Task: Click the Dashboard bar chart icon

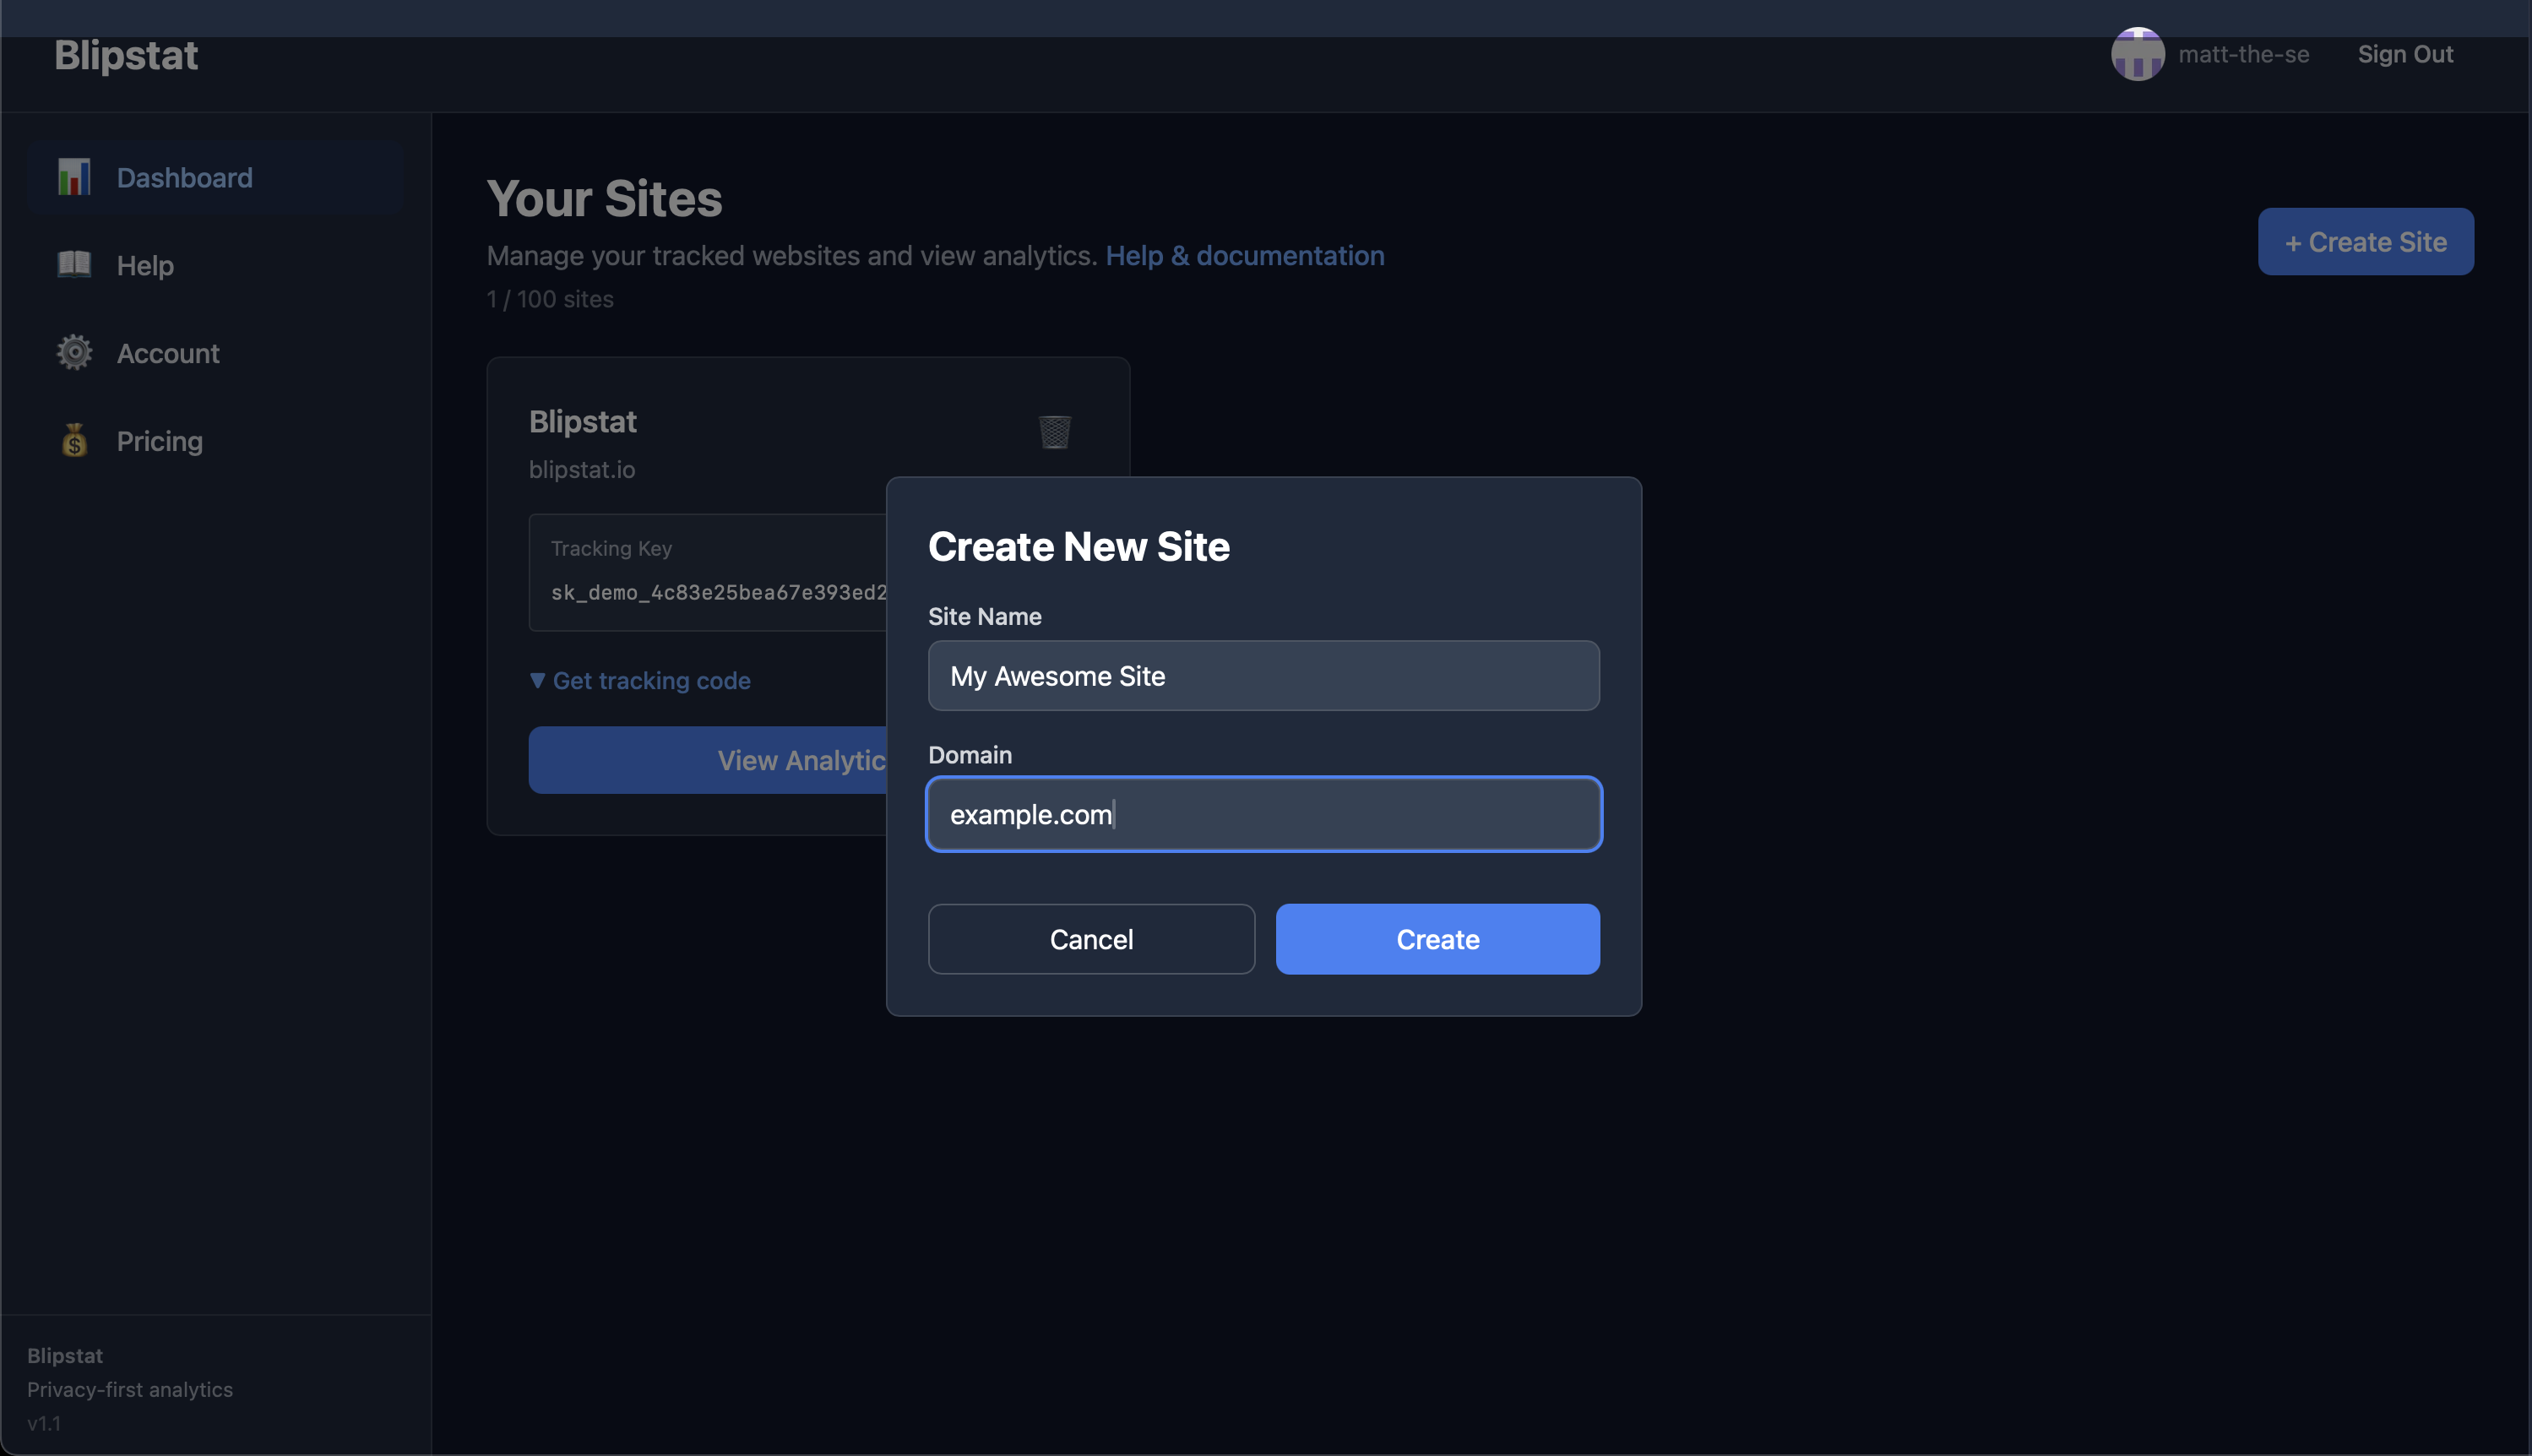Action: coord(74,177)
